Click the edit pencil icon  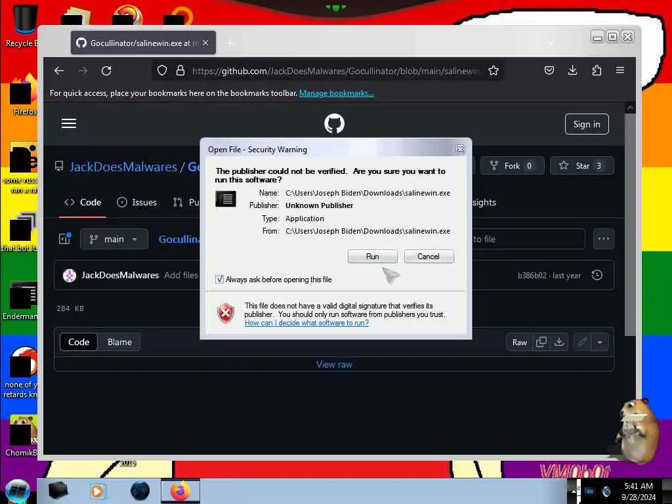[582, 342]
